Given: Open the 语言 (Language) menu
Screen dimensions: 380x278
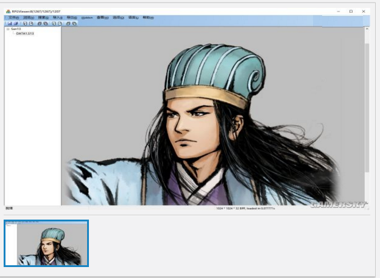Looking at the screenshot, I should [133, 18].
